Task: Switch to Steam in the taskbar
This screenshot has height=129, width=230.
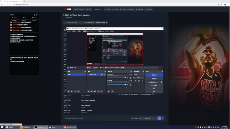Action: click(54, 127)
